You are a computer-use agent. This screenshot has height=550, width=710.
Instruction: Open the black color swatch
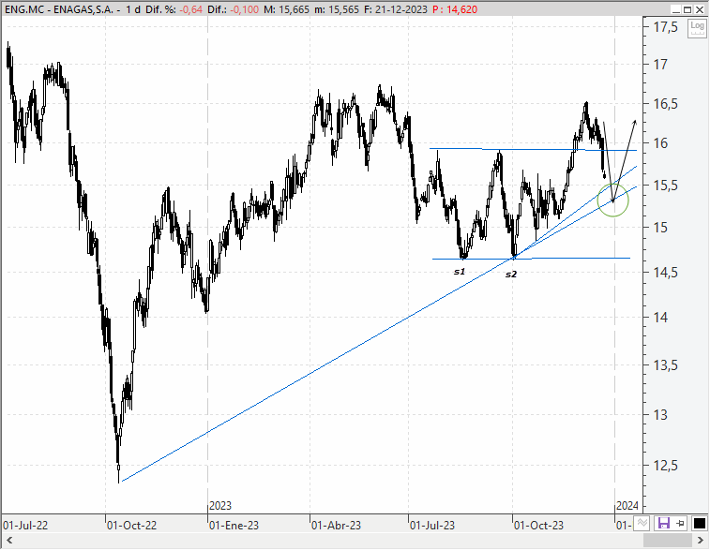tap(700, 524)
